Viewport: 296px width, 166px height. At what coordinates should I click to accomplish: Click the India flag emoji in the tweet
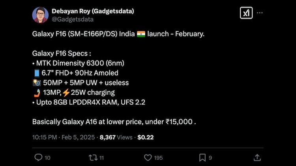tap(141, 34)
